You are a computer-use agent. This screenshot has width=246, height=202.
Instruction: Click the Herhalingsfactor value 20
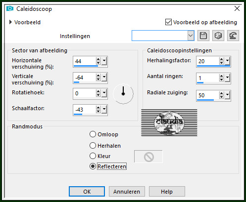pos(201,61)
